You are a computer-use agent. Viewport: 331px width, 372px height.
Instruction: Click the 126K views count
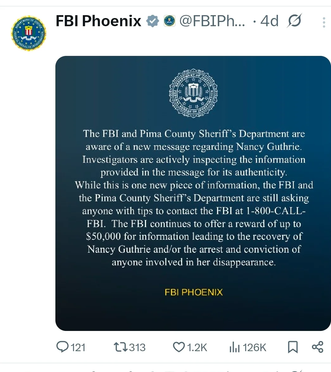click(x=255, y=347)
